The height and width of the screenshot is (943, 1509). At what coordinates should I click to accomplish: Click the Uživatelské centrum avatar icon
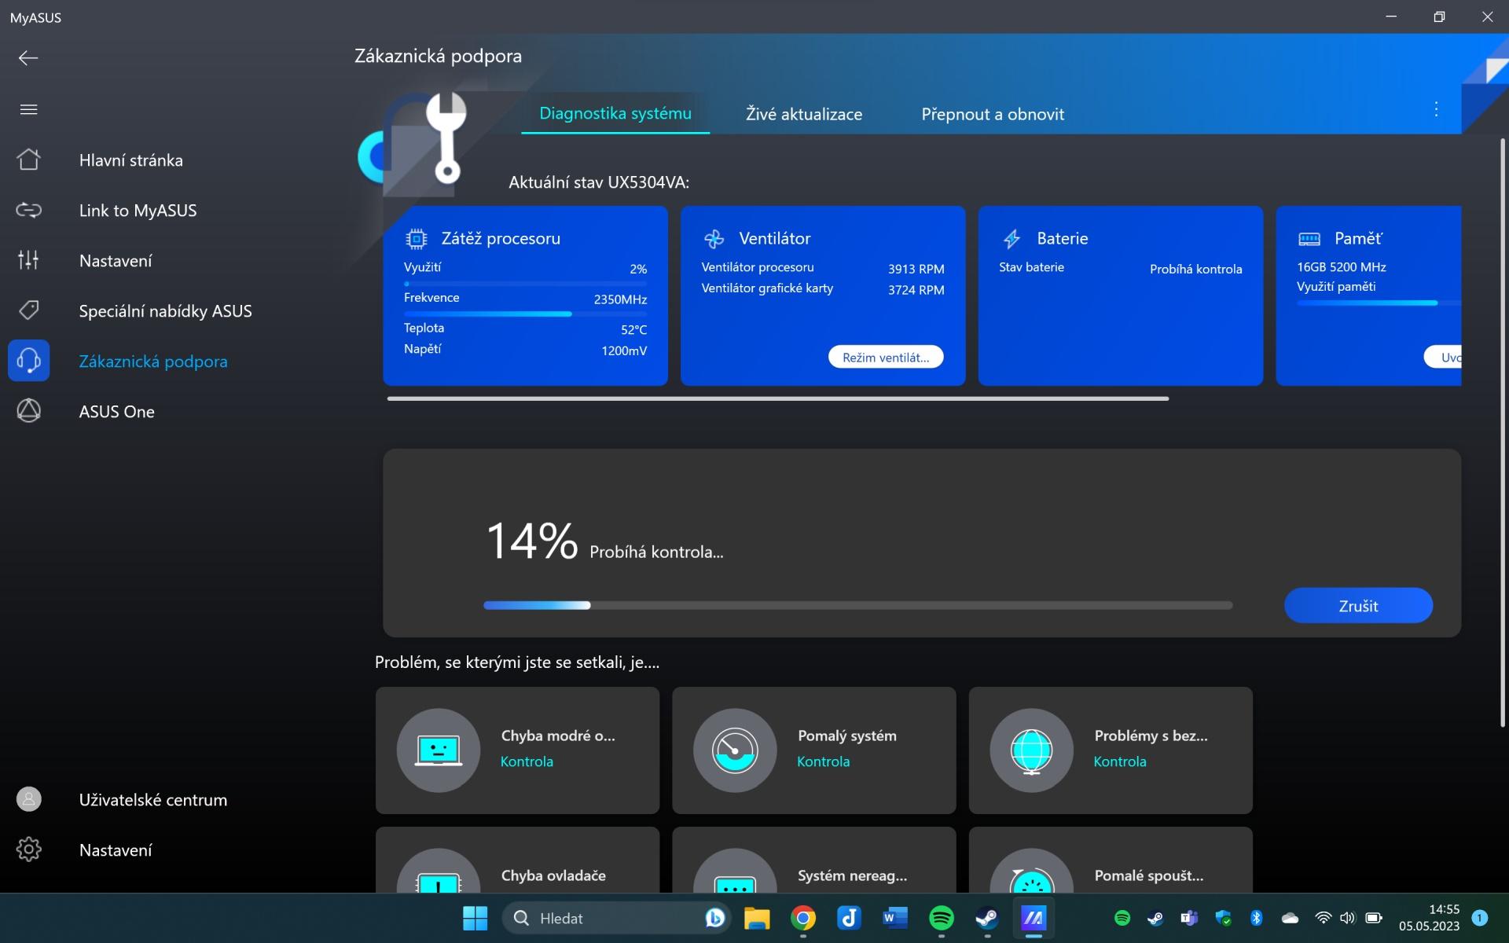pos(28,799)
